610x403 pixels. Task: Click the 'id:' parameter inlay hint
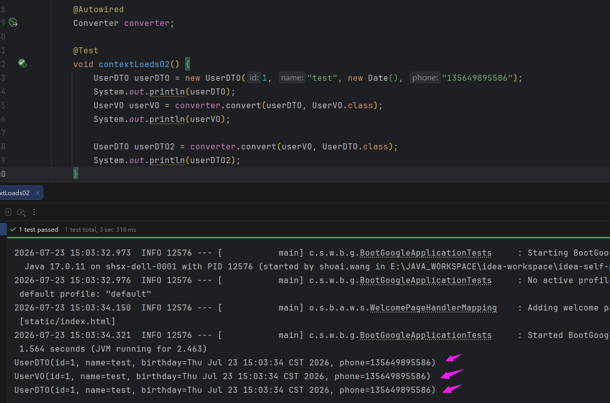254,78
